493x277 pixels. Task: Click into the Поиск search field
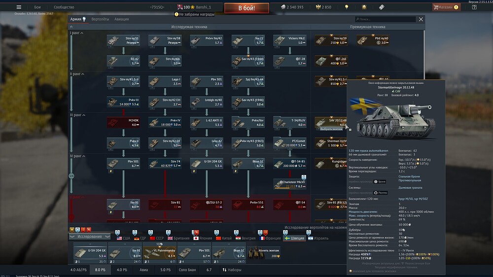click(x=385, y=19)
